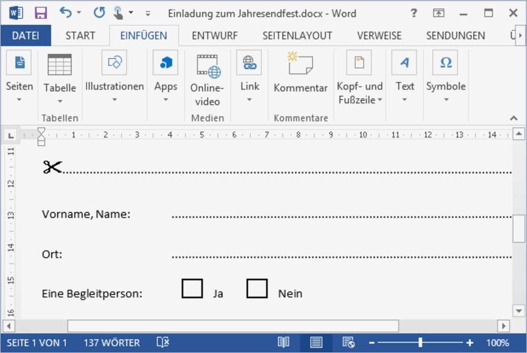527x353 pixels.
Task: Open the SENDUNGEN tab
Action: pos(455,35)
